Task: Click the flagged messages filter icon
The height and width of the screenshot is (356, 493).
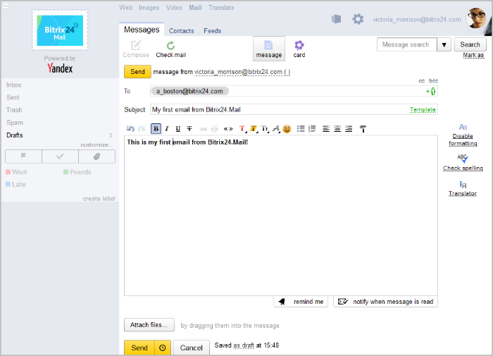Action: pyautogui.click(x=23, y=156)
